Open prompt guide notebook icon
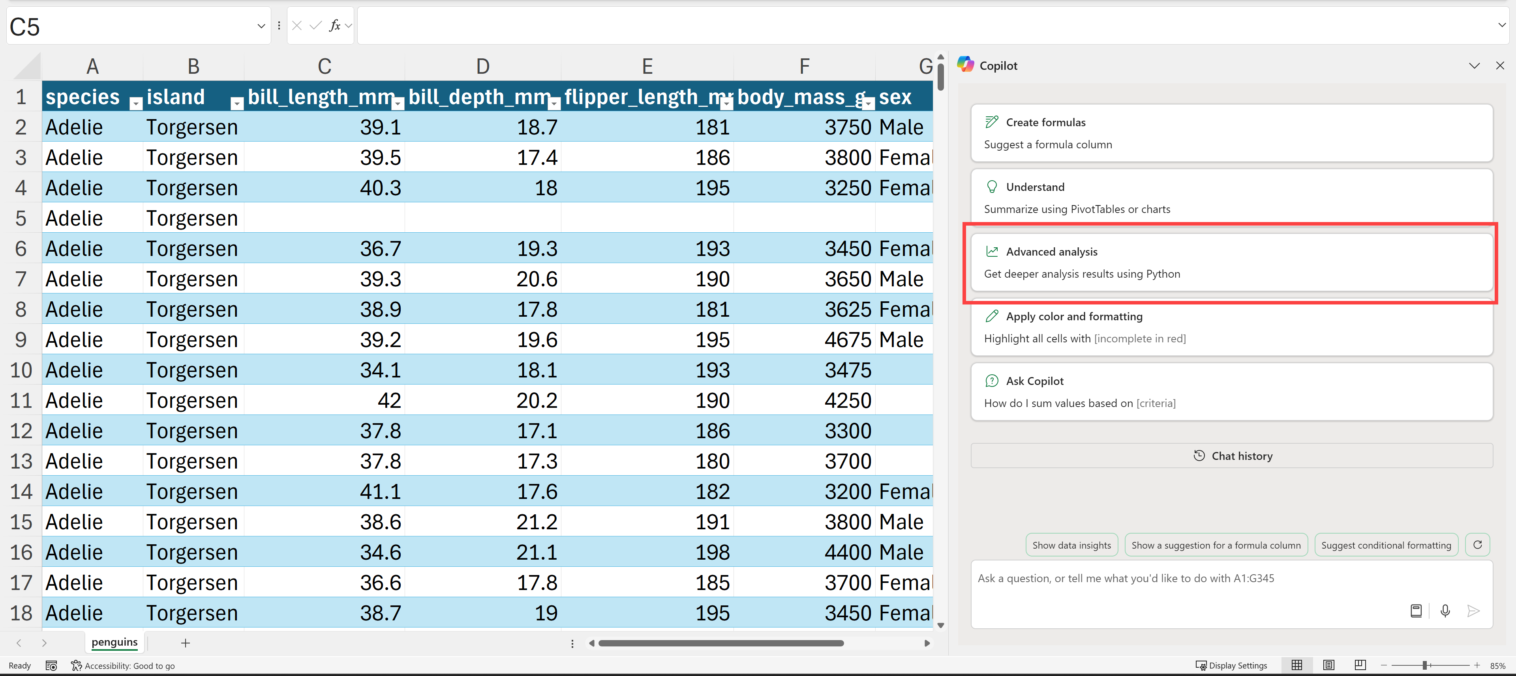The width and height of the screenshot is (1516, 676). pyautogui.click(x=1416, y=611)
